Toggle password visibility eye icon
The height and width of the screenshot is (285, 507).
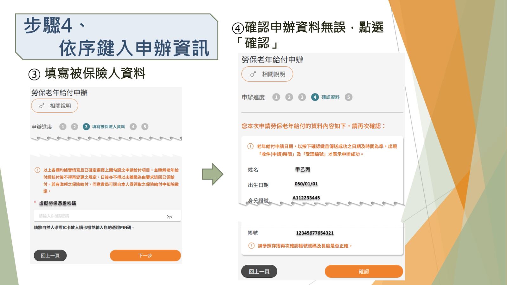170,217
